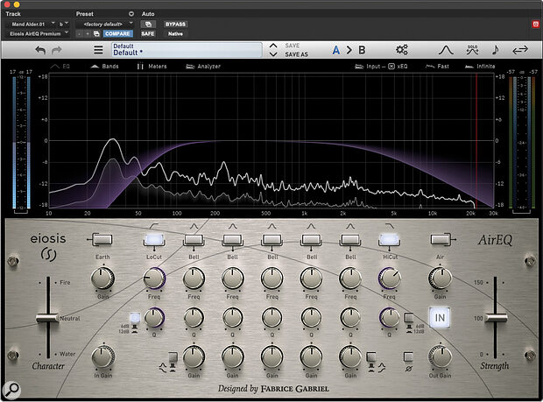Screen dimensions: 543x402
Task: Click the SAFE button
Action: (147, 33)
